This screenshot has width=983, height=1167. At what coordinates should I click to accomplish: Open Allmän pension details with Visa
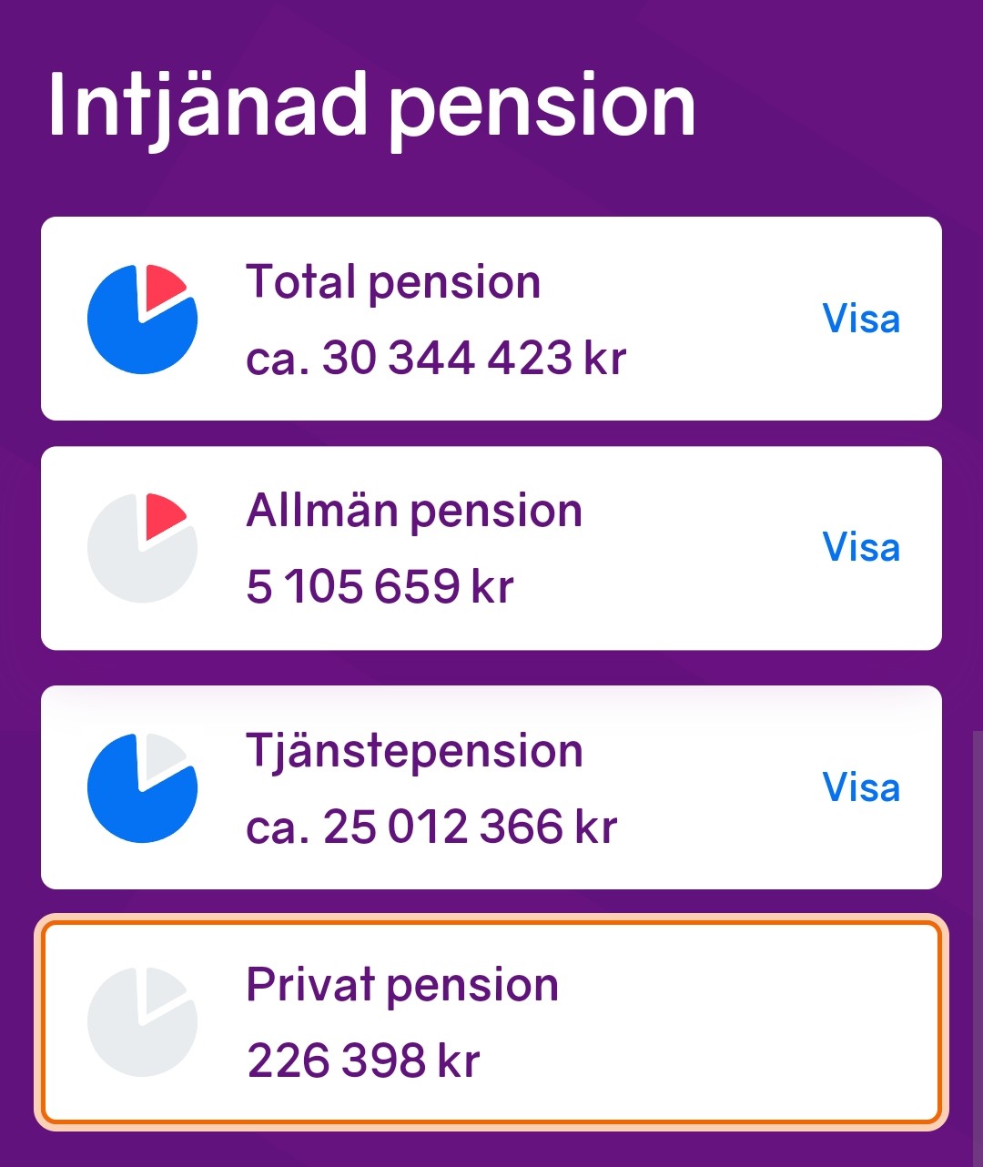tap(859, 547)
